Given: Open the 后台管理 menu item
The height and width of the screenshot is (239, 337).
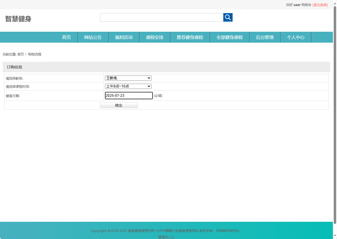Looking at the screenshot, I should coord(265,37).
